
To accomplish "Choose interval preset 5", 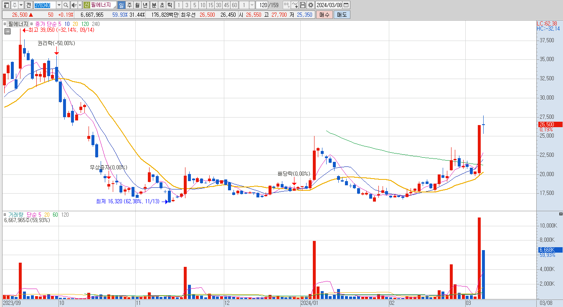I will point(194,5).
